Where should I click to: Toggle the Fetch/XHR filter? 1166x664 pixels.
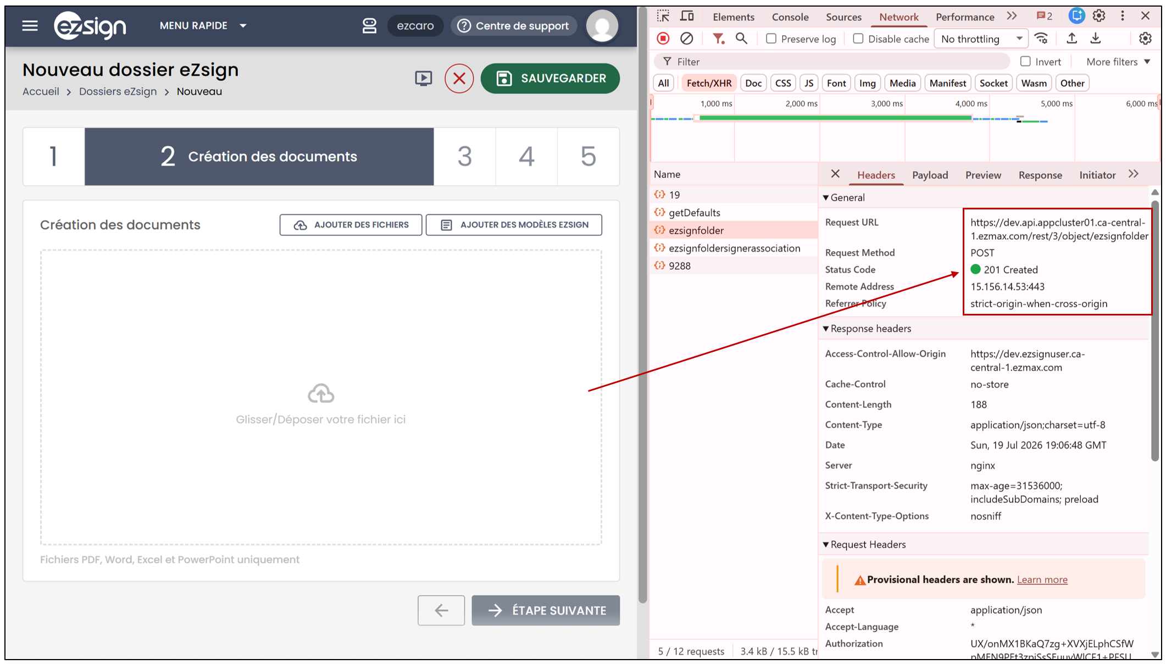pyautogui.click(x=709, y=83)
